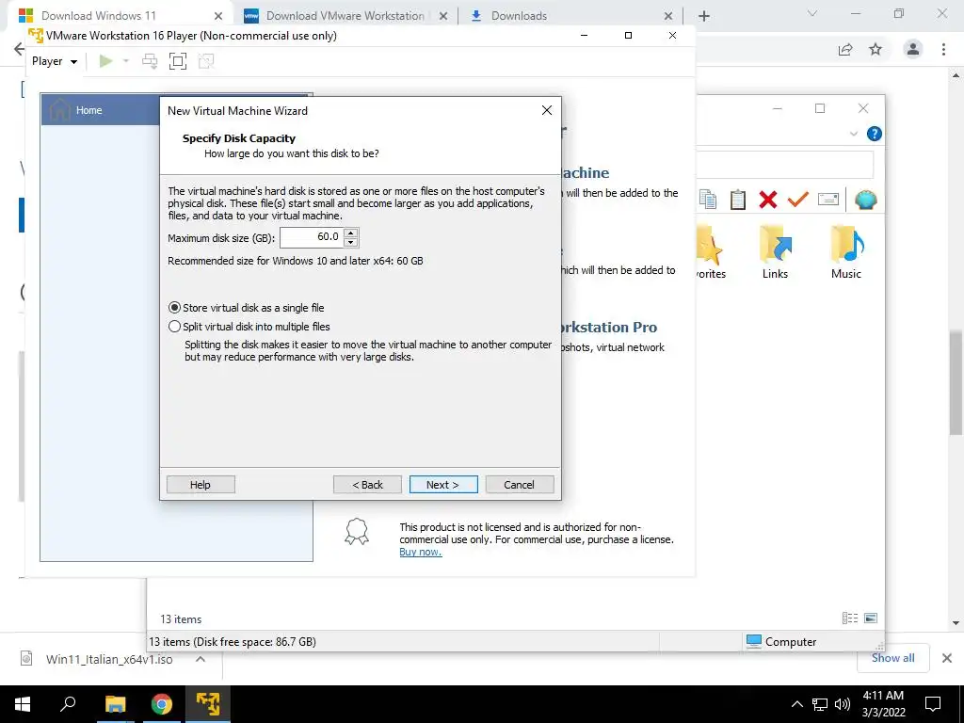
Task: Show hidden tray icons chevron
Action: click(796, 704)
